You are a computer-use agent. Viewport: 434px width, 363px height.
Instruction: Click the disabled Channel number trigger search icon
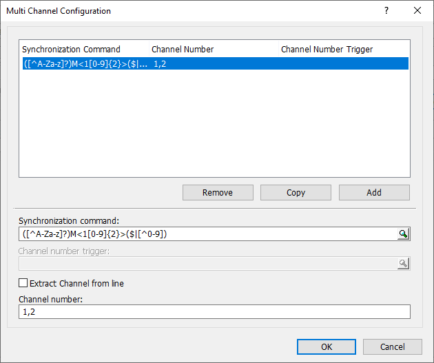tap(403, 263)
